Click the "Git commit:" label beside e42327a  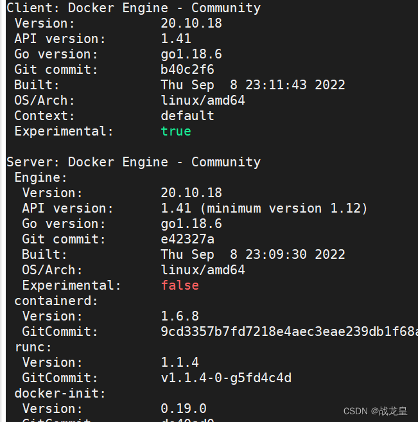(64, 239)
